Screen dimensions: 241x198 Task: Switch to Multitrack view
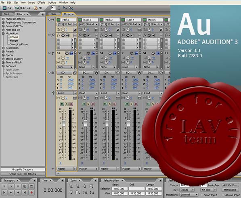click(x=23, y=8)
